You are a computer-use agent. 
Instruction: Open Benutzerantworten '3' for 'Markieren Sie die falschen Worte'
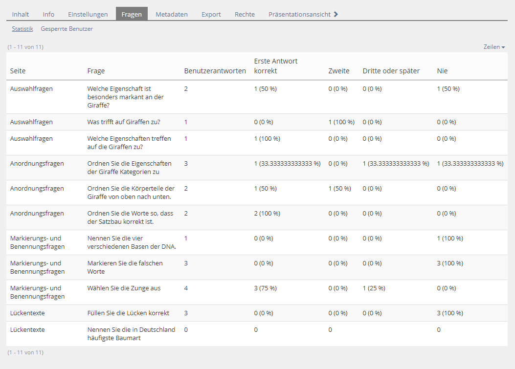(185, 263)
